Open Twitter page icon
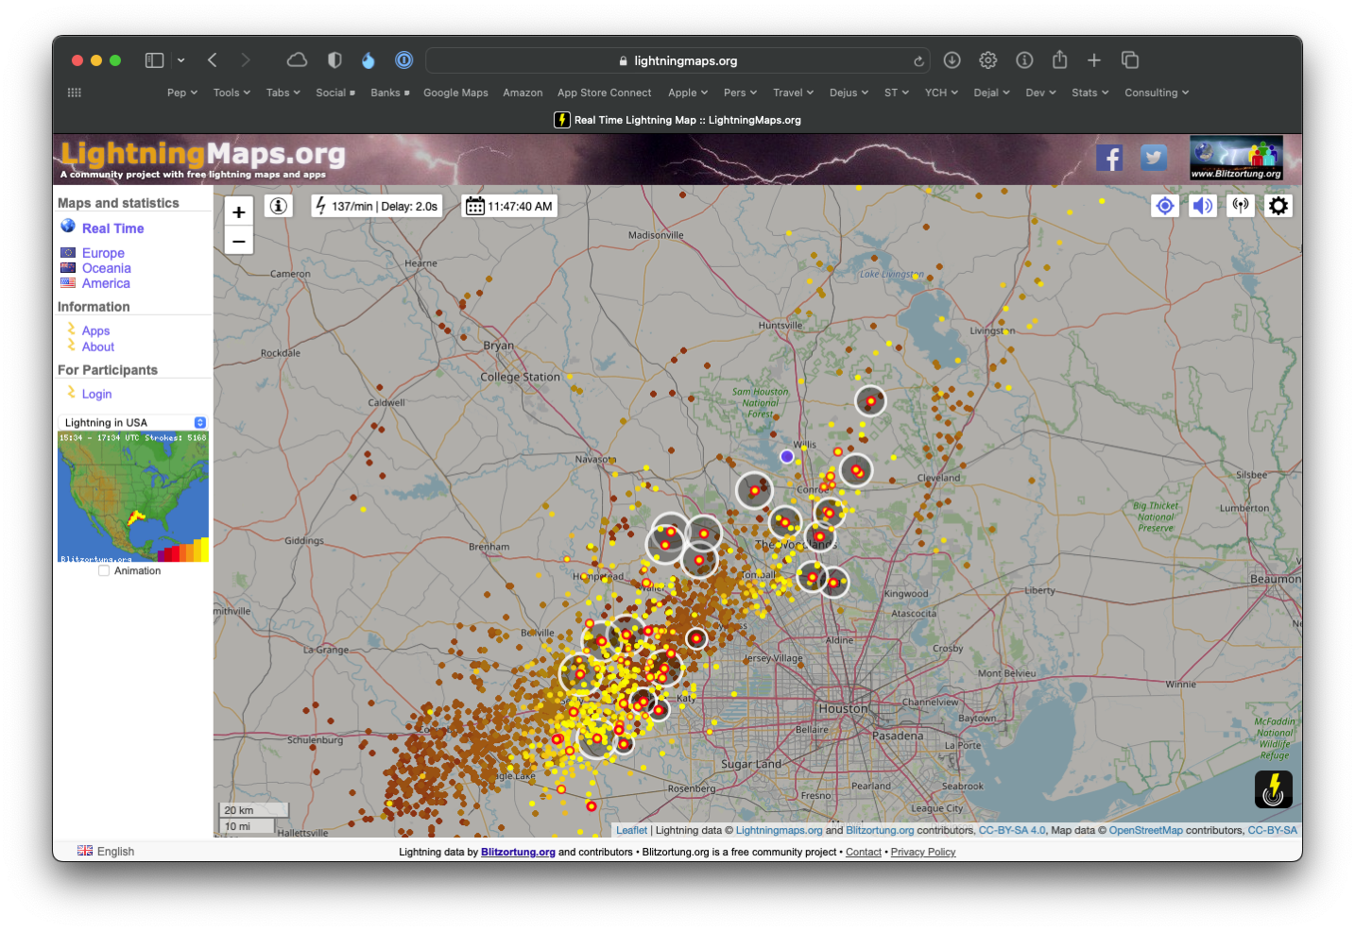This screenshot has width=1355, height=931. click(1154, 158)
